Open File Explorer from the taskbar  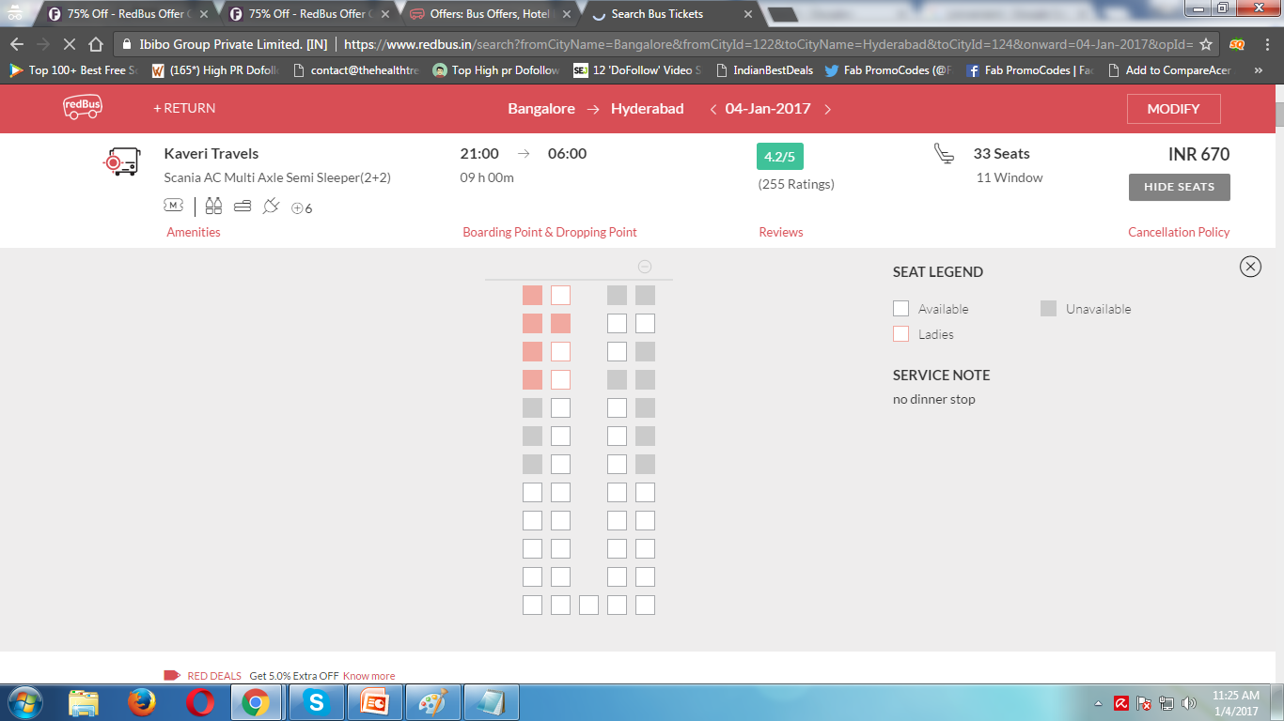coord(84,702)
